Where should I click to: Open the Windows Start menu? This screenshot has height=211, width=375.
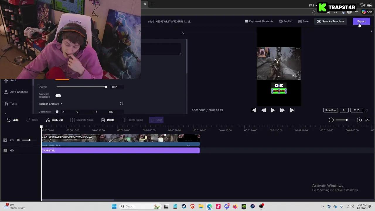point(114,206)
